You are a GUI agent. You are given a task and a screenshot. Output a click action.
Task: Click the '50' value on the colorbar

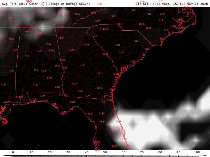[105, 152]
